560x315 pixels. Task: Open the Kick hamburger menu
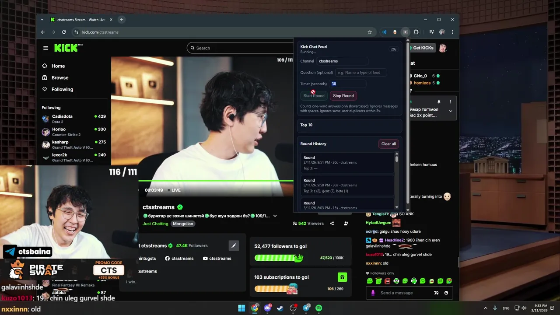45,48
